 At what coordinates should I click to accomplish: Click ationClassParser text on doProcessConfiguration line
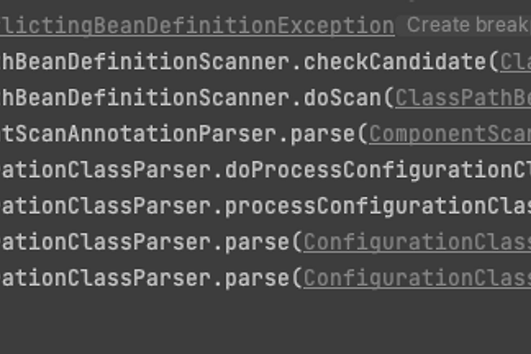click(106, 170)
